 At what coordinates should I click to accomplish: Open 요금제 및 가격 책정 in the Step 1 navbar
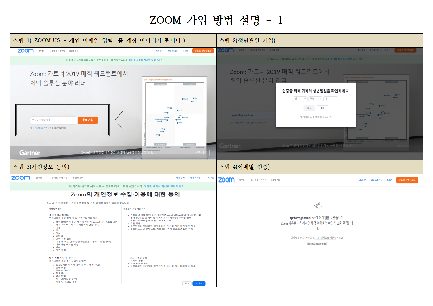(57, 51)
